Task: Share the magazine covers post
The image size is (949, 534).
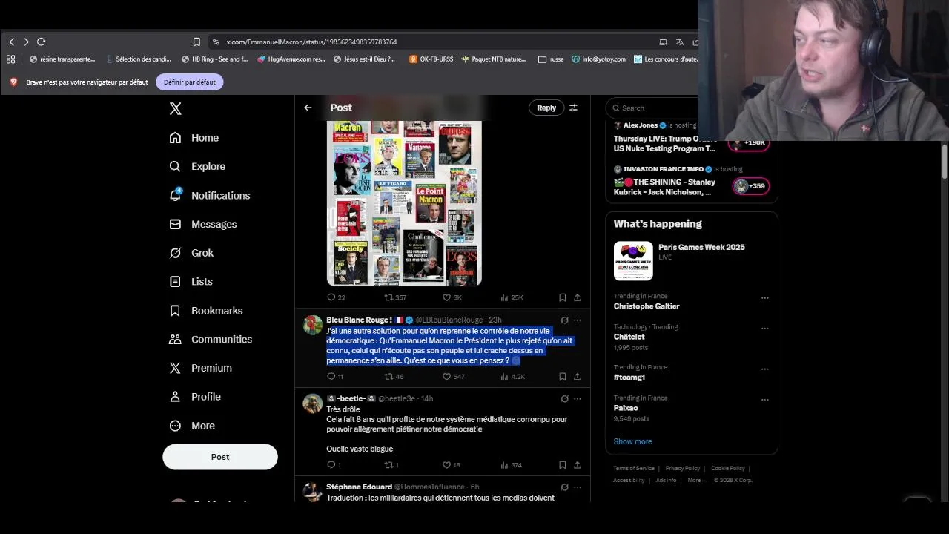Action: click(578, 297)
